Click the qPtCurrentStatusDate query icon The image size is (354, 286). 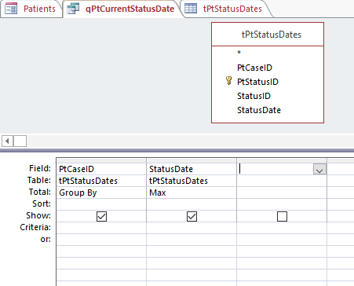click(x=73, y=9)
